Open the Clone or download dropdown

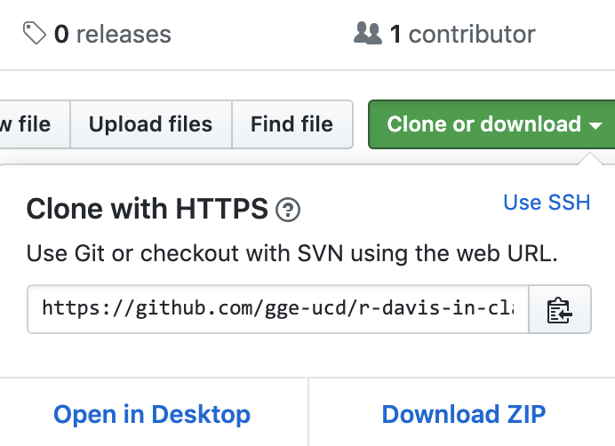pos(491,124)
